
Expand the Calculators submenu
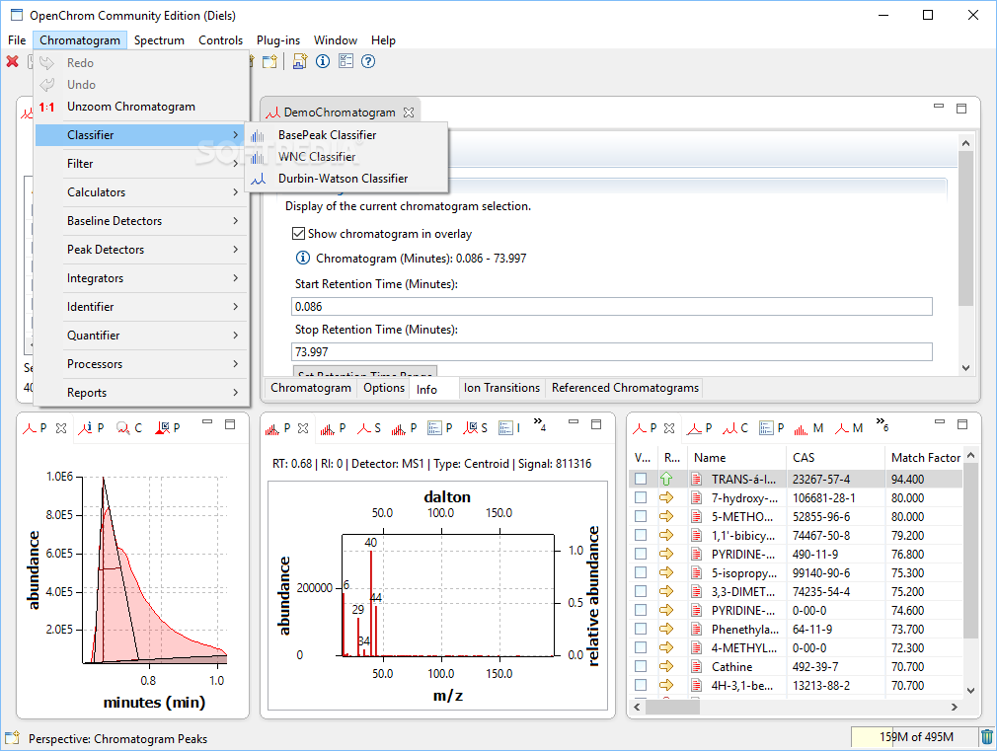pyautogui.click(x=141, y=192)
